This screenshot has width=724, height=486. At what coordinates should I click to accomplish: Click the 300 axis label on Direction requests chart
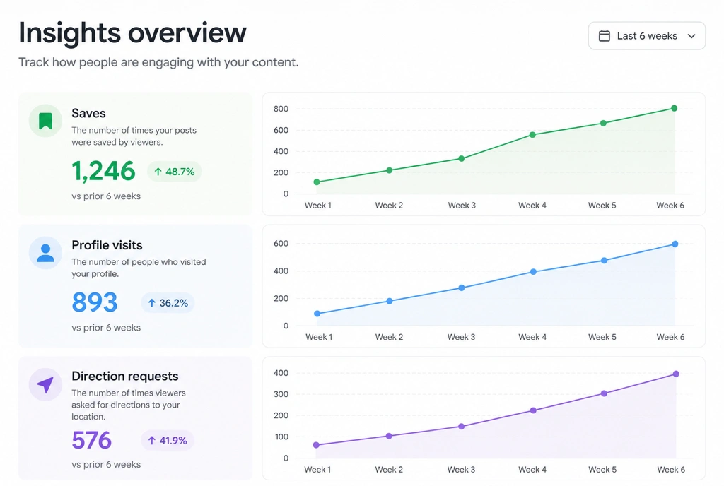[281, 394]
